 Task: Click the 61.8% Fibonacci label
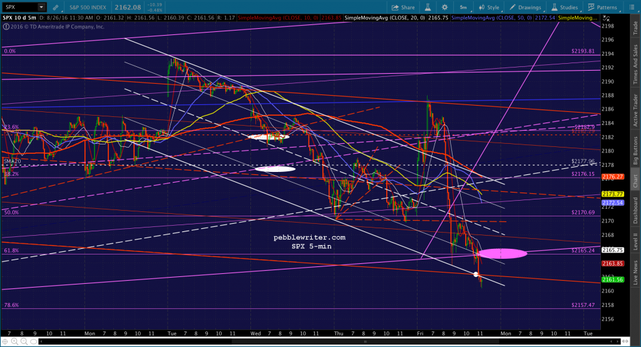click(11, 250)
